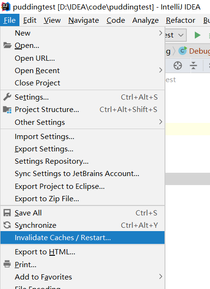Screen dimensions: 210x289
Task: Expand the Open Recent submenu
Action: click(82, 70)
